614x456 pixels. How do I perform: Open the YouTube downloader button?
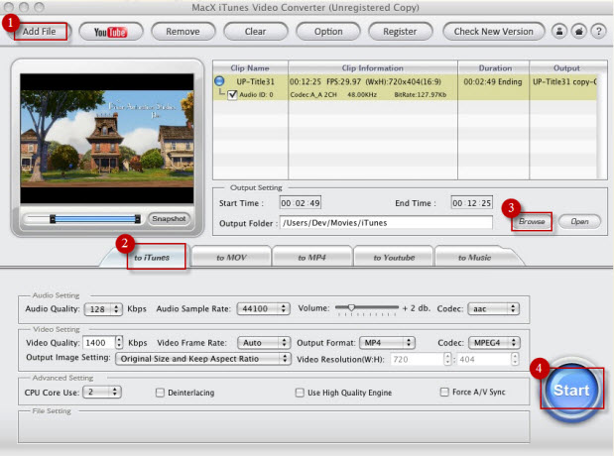click(x=110, y=32)
